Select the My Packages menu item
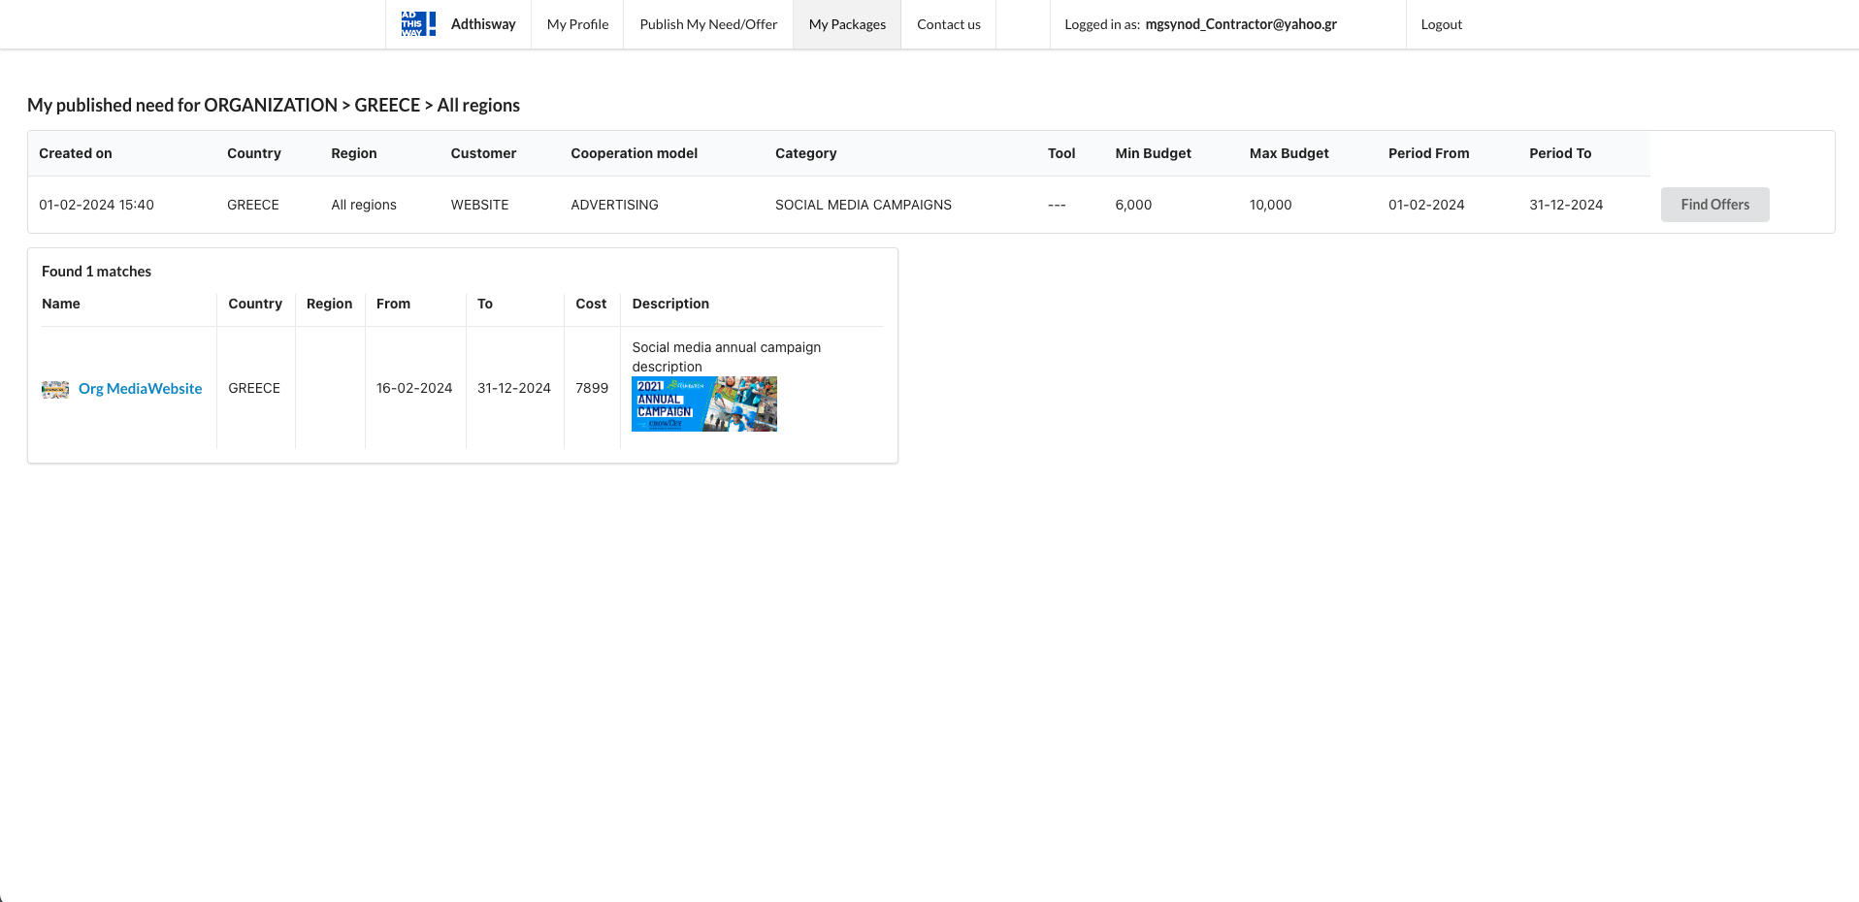Viewport: 1859px width, 902px height. coord(847,24)
